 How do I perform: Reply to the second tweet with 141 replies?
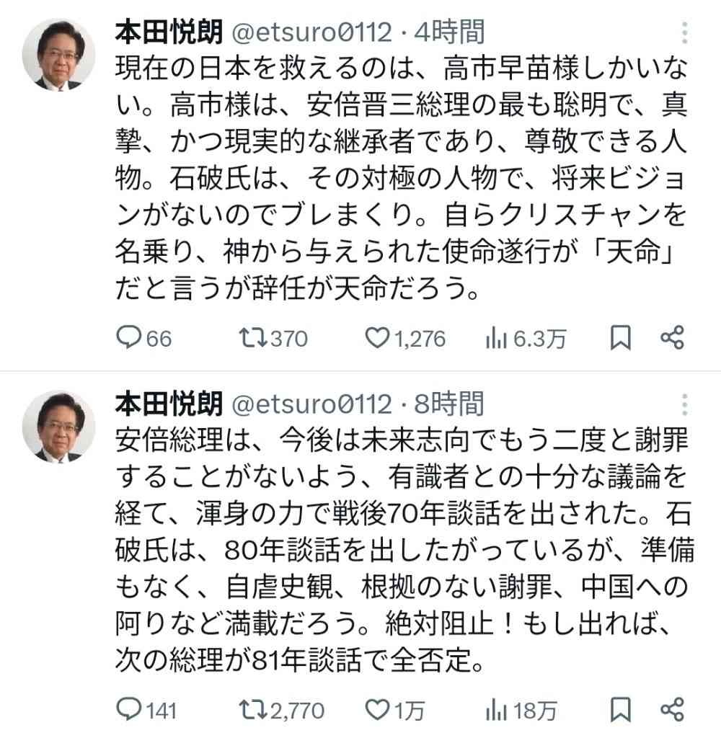129,710
